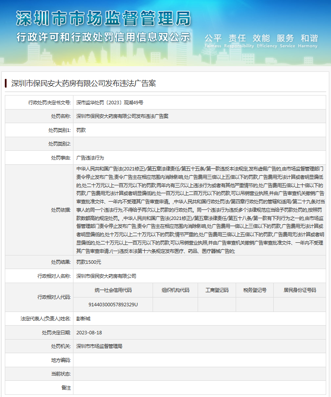The image size is (331, 397).
Task: Select credit code 91440300057892329U
Action: pos(113,305)
